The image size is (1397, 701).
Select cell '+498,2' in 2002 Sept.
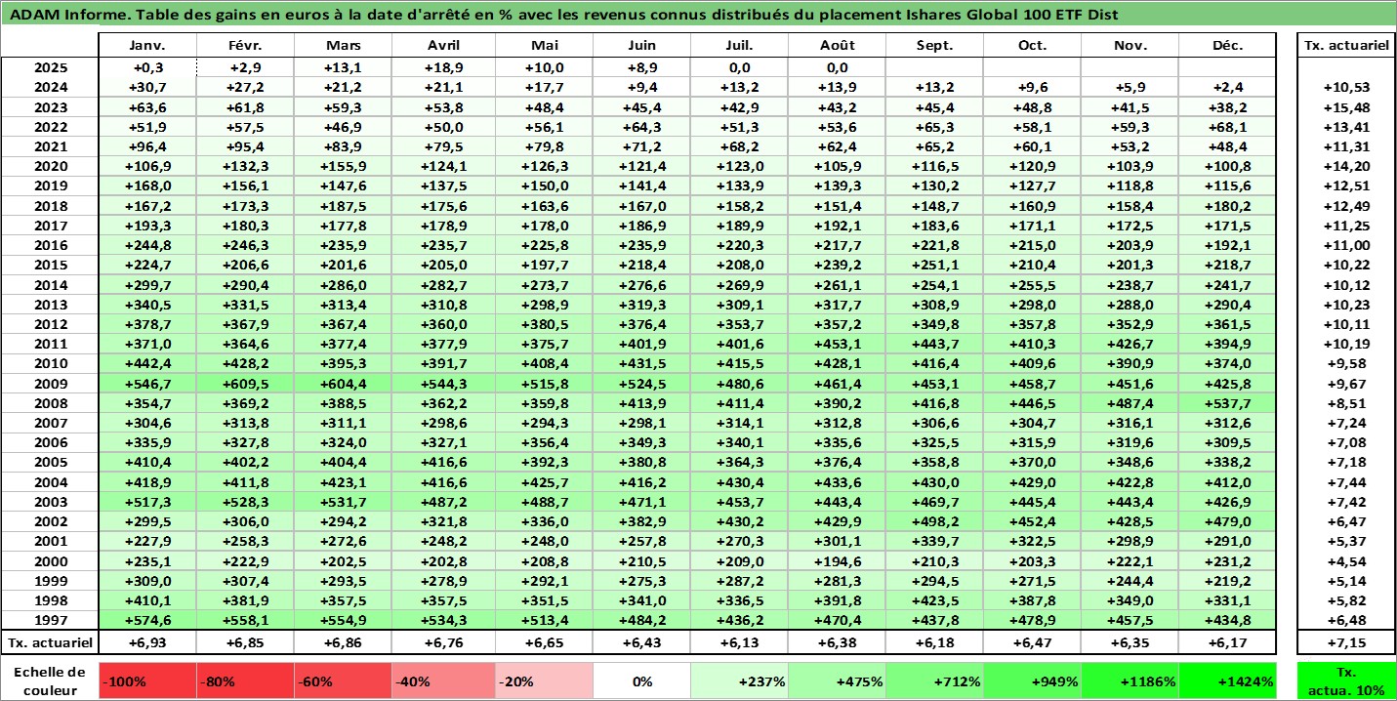click(x=934, y=521)
